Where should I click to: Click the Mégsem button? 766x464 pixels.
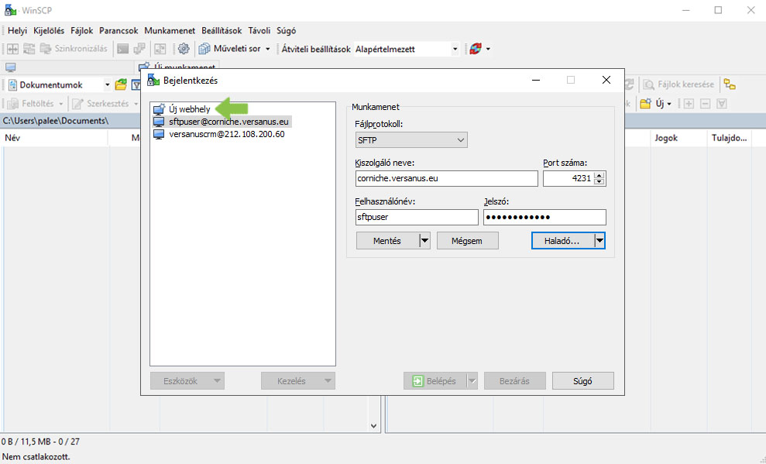click(x=468, y=241)
